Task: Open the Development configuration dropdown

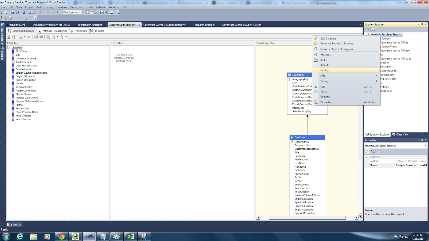Action: [81, 12]
